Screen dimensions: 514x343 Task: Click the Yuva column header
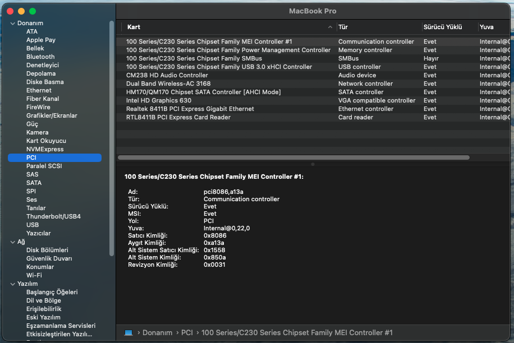(487, 27)
